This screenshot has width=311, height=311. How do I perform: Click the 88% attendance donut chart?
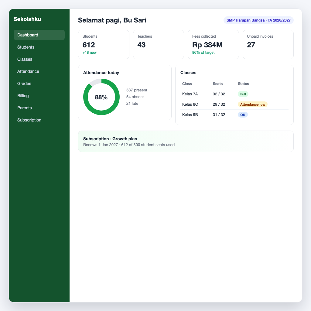coord(101,97)
